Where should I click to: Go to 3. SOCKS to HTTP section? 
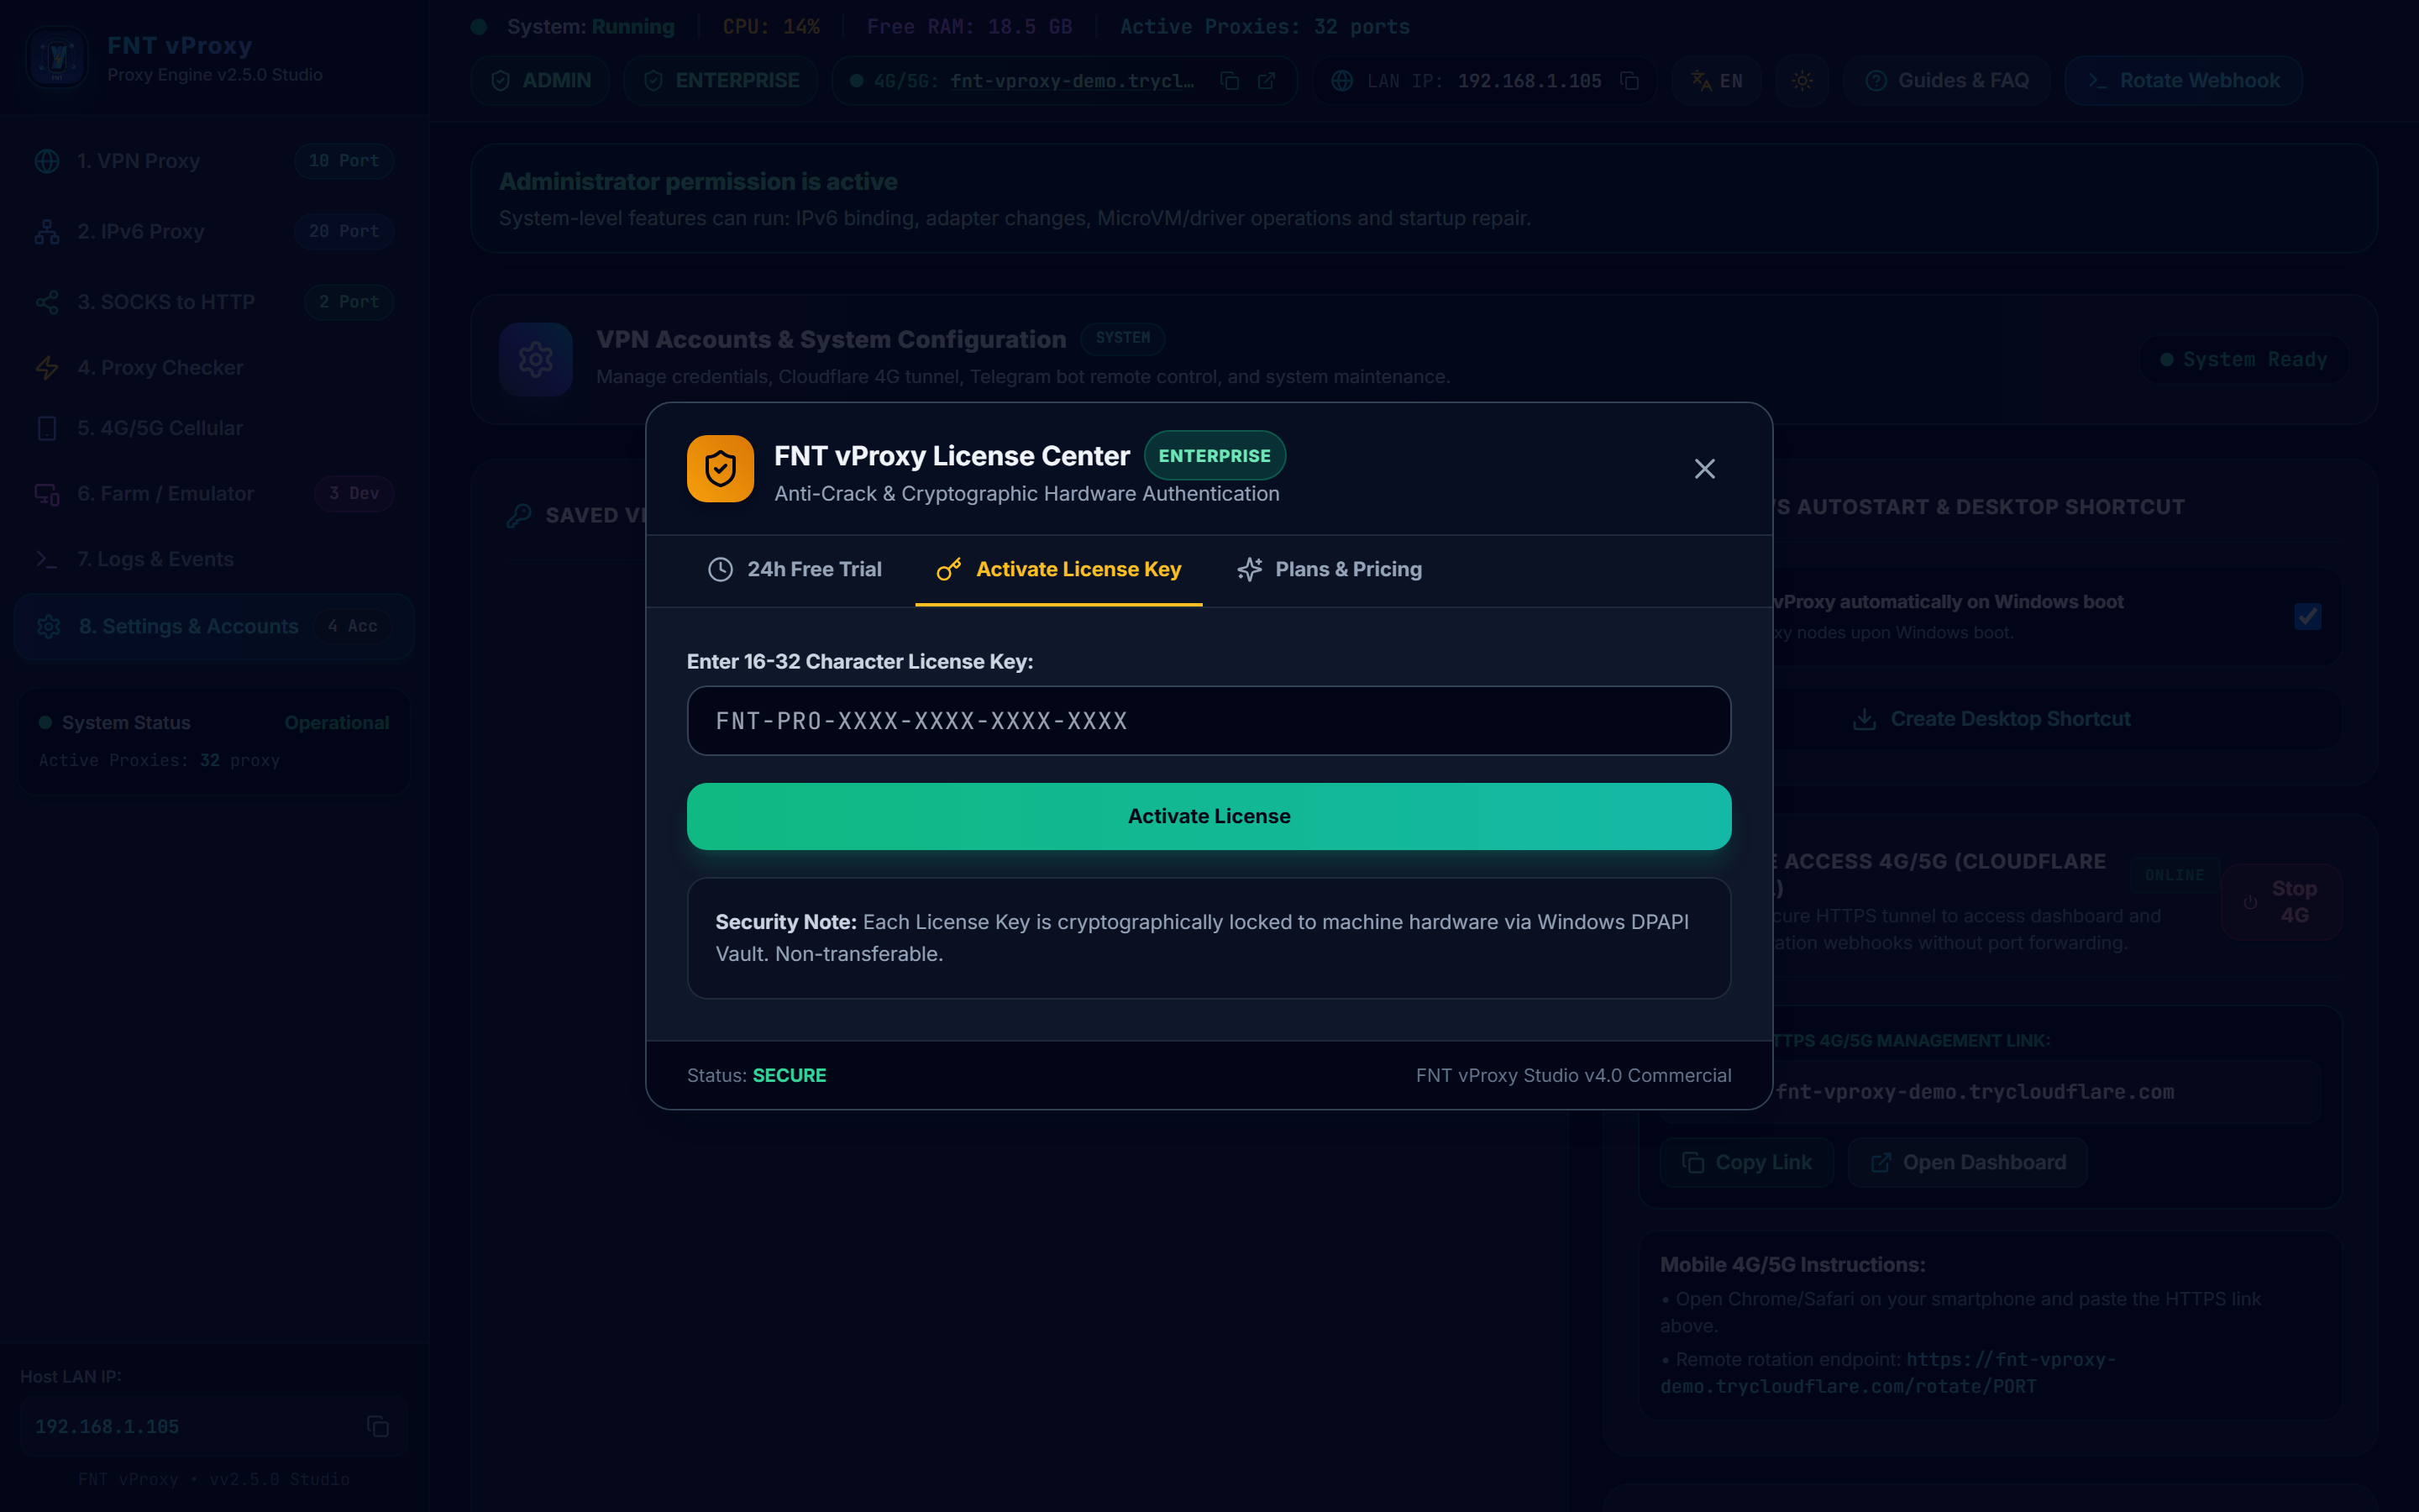coord(214,302)
